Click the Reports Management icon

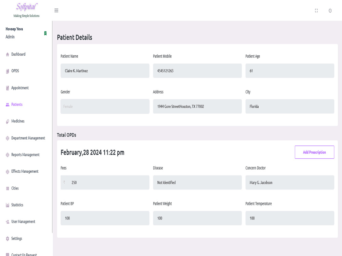8,155
